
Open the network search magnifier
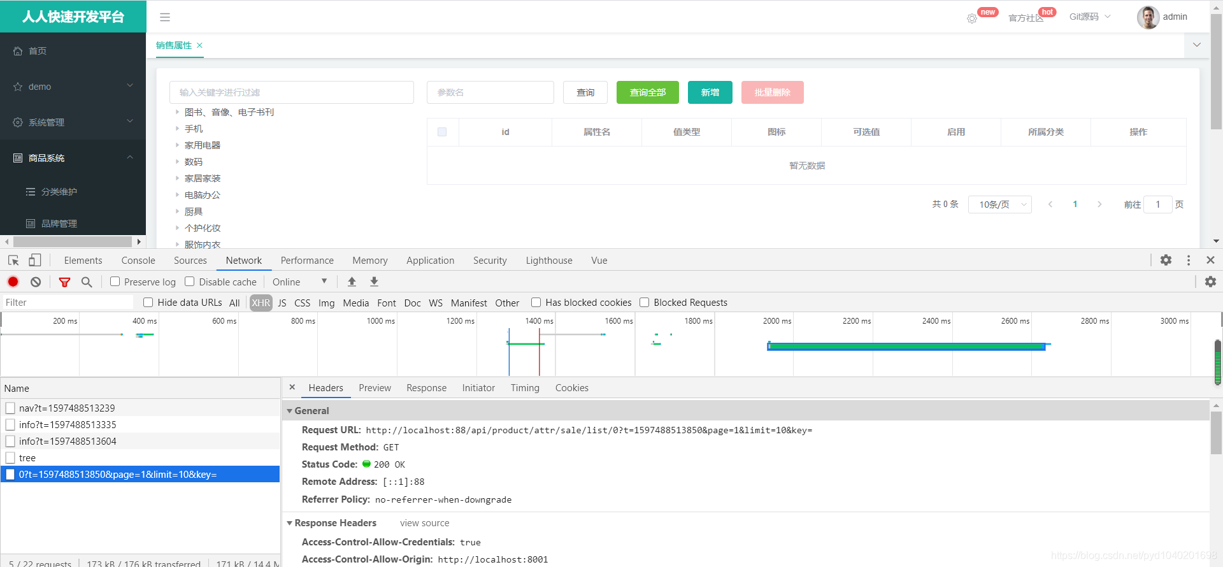coord(87,282)
